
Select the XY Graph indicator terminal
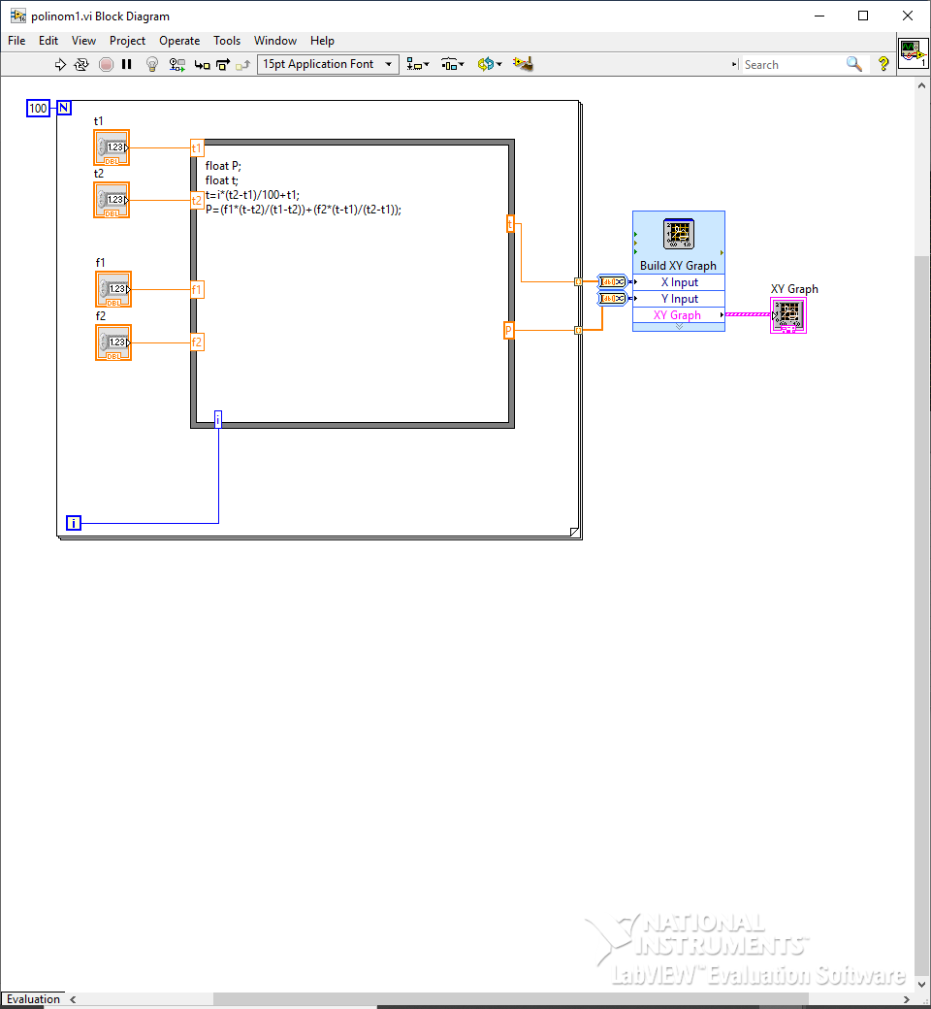(x=788, y=315)
